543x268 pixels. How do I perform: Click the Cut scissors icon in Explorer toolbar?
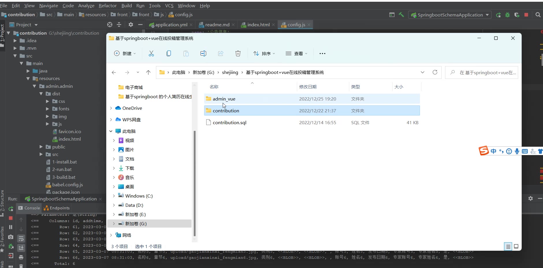(x=151, y=53)
